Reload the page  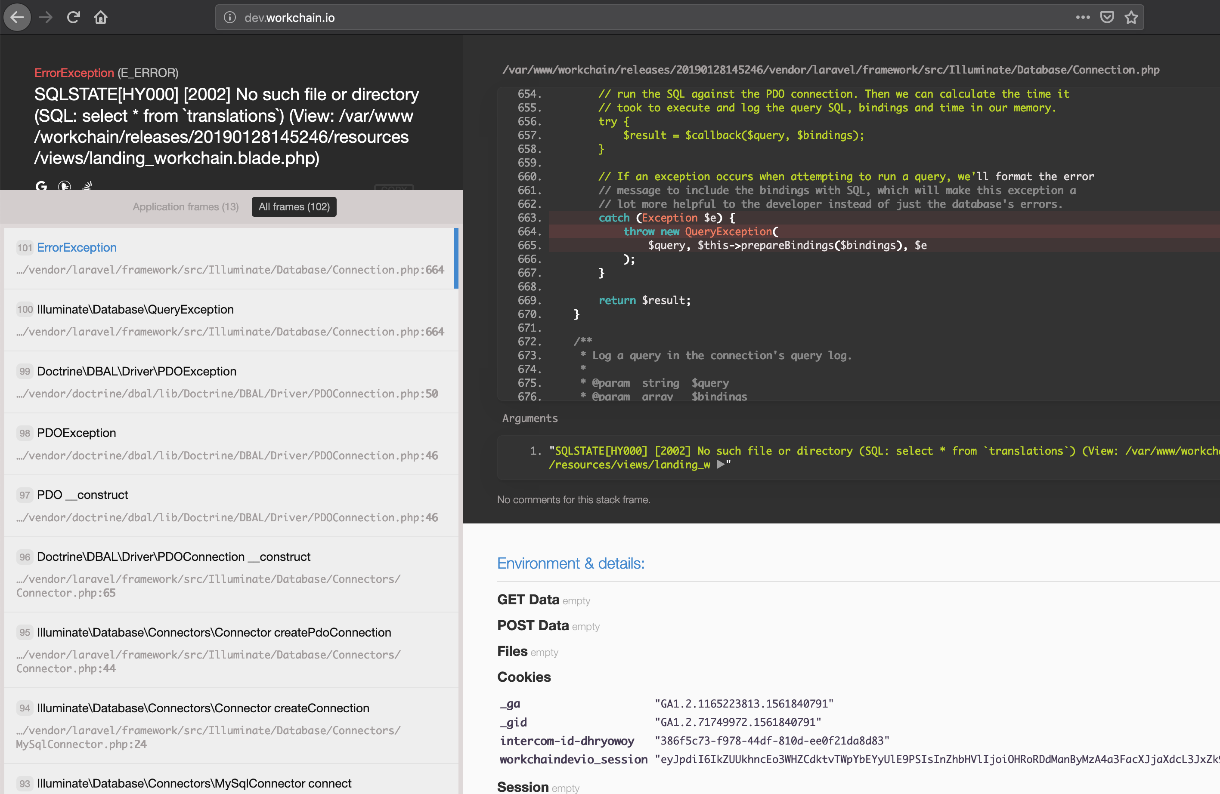click(73, 17)
